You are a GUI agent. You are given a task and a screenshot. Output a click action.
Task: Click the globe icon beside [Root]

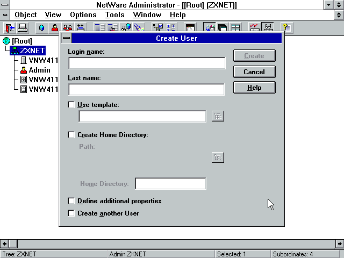(x=6, y=41)
